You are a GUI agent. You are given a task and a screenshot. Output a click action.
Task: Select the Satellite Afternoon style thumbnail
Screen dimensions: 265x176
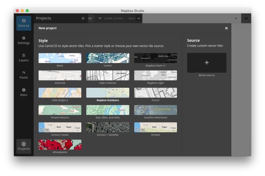click(x=156, y=110)
